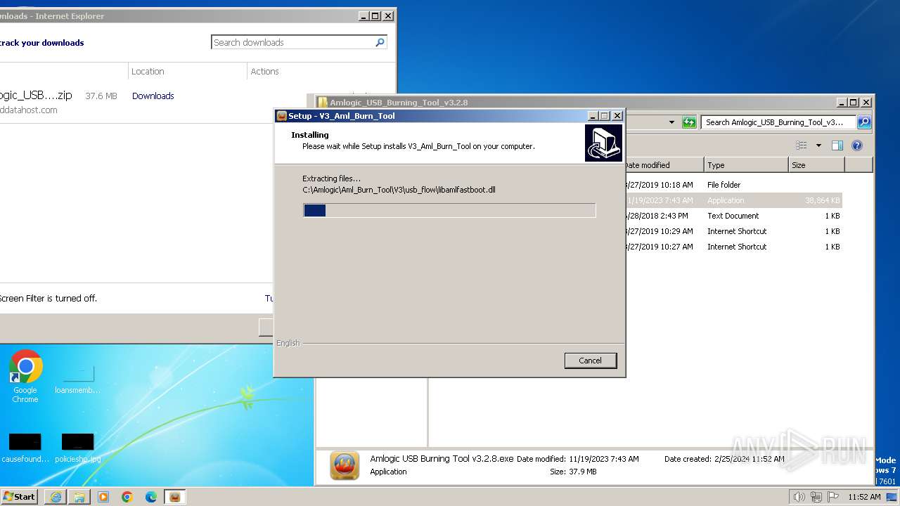Select the Internet Shortcut modified 10:29 AM
This screenshot has width=900, height=506.
tap(732, 231)
